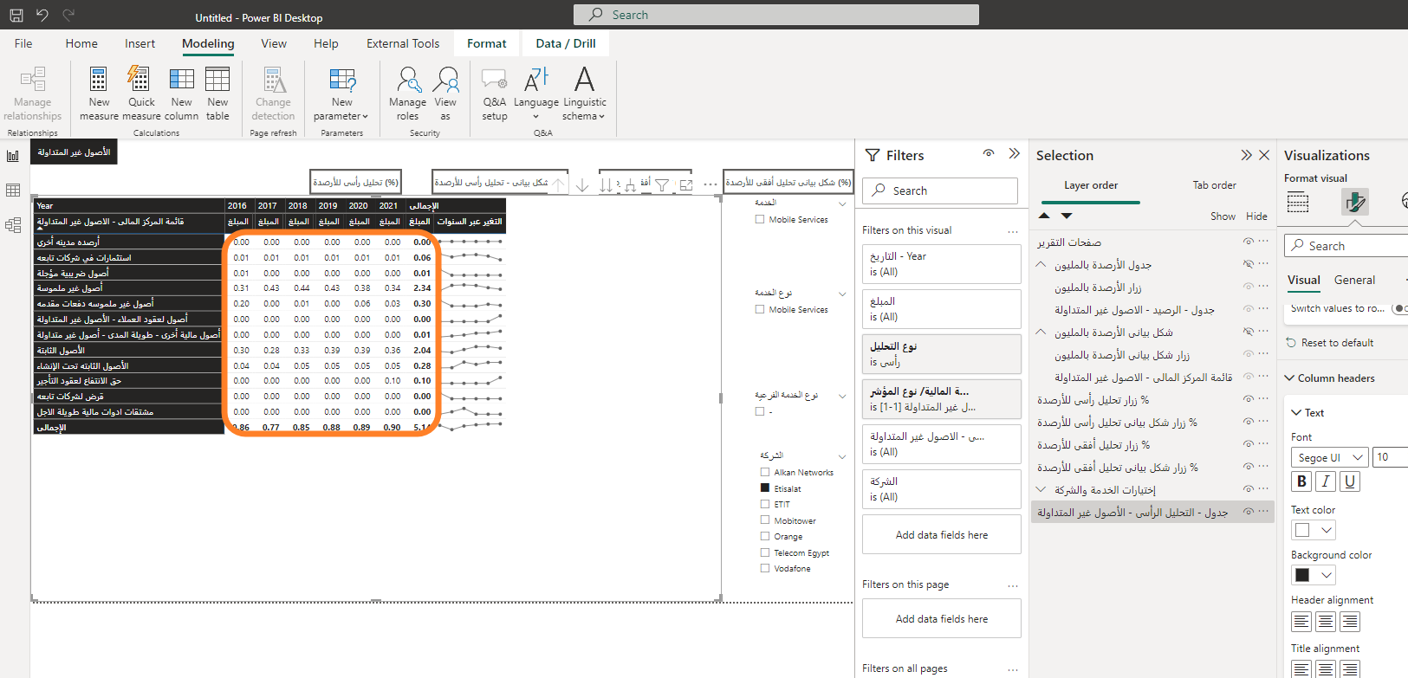This screenshot has height=678, width=1408.
Task: Switch to the General format tab
Action: (x=1354, y=280)
